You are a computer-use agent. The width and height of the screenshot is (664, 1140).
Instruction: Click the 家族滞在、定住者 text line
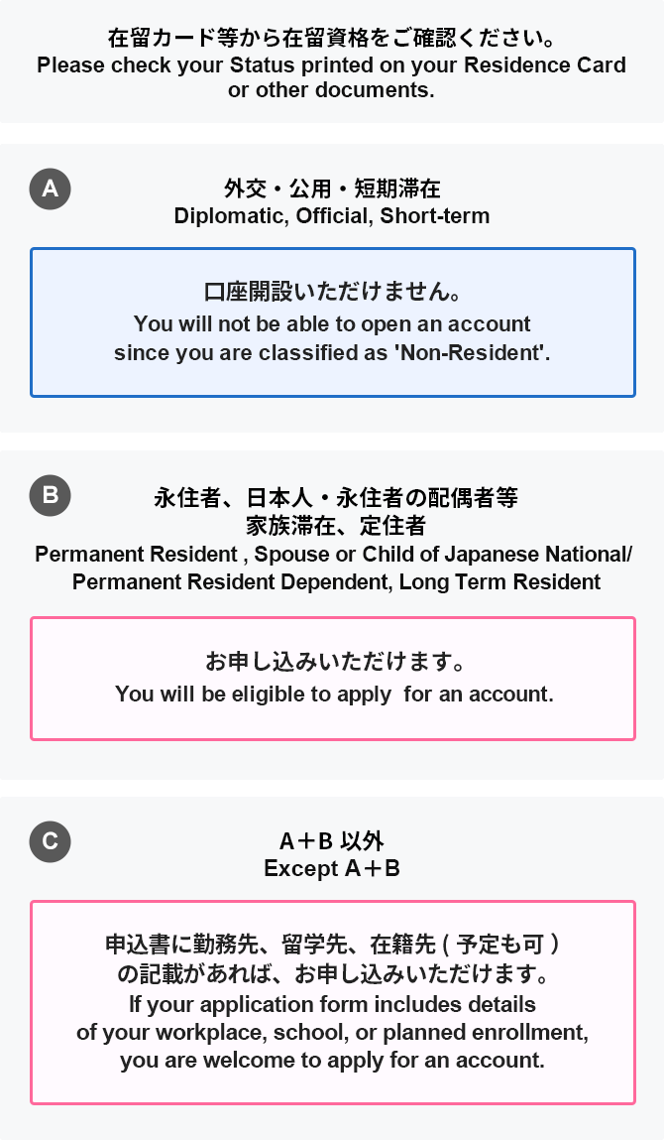point(335,524)
